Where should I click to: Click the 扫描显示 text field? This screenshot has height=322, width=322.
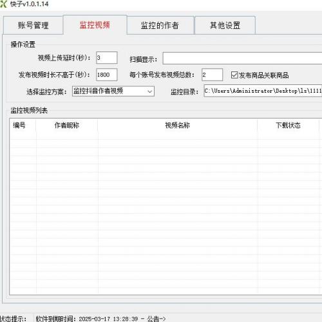click(x=242, y=58)
